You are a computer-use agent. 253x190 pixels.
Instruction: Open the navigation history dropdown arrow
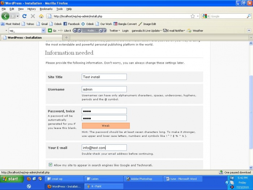(18, 16)
